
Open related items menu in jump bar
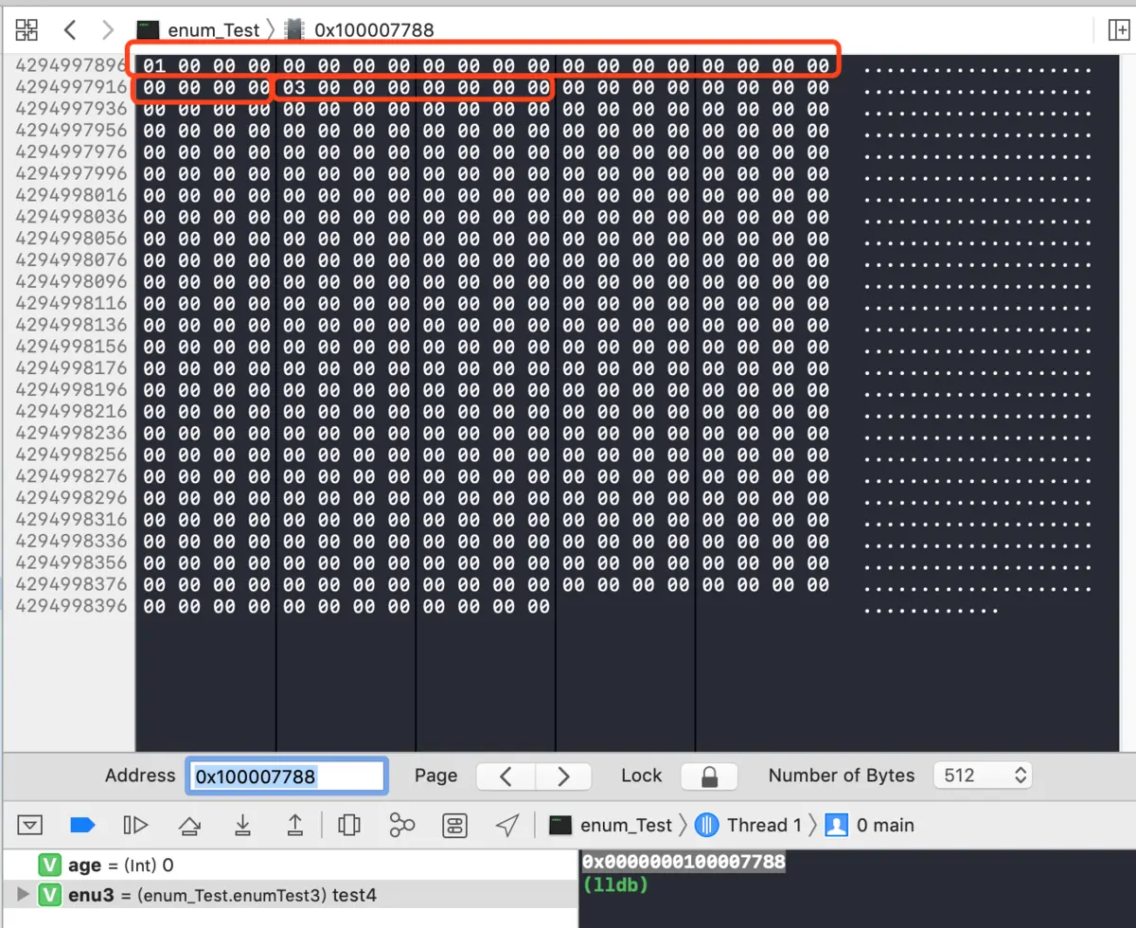point(26,29)
